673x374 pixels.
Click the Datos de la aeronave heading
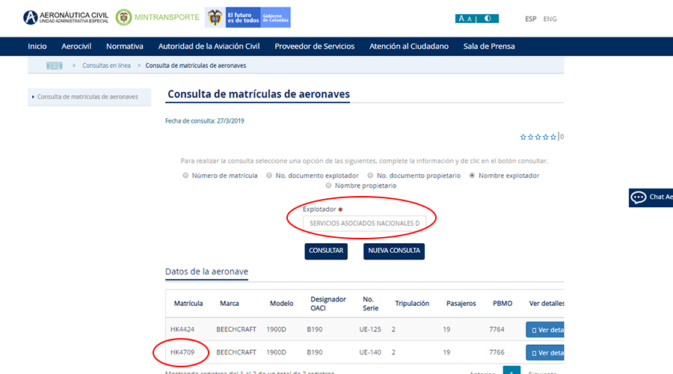click(x=206, y=272)
